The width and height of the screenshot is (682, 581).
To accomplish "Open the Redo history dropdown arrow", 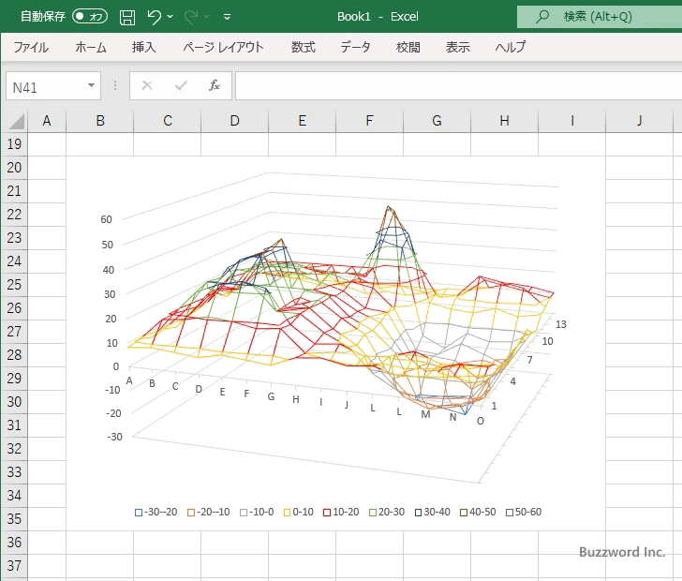I will click(207, 17).
